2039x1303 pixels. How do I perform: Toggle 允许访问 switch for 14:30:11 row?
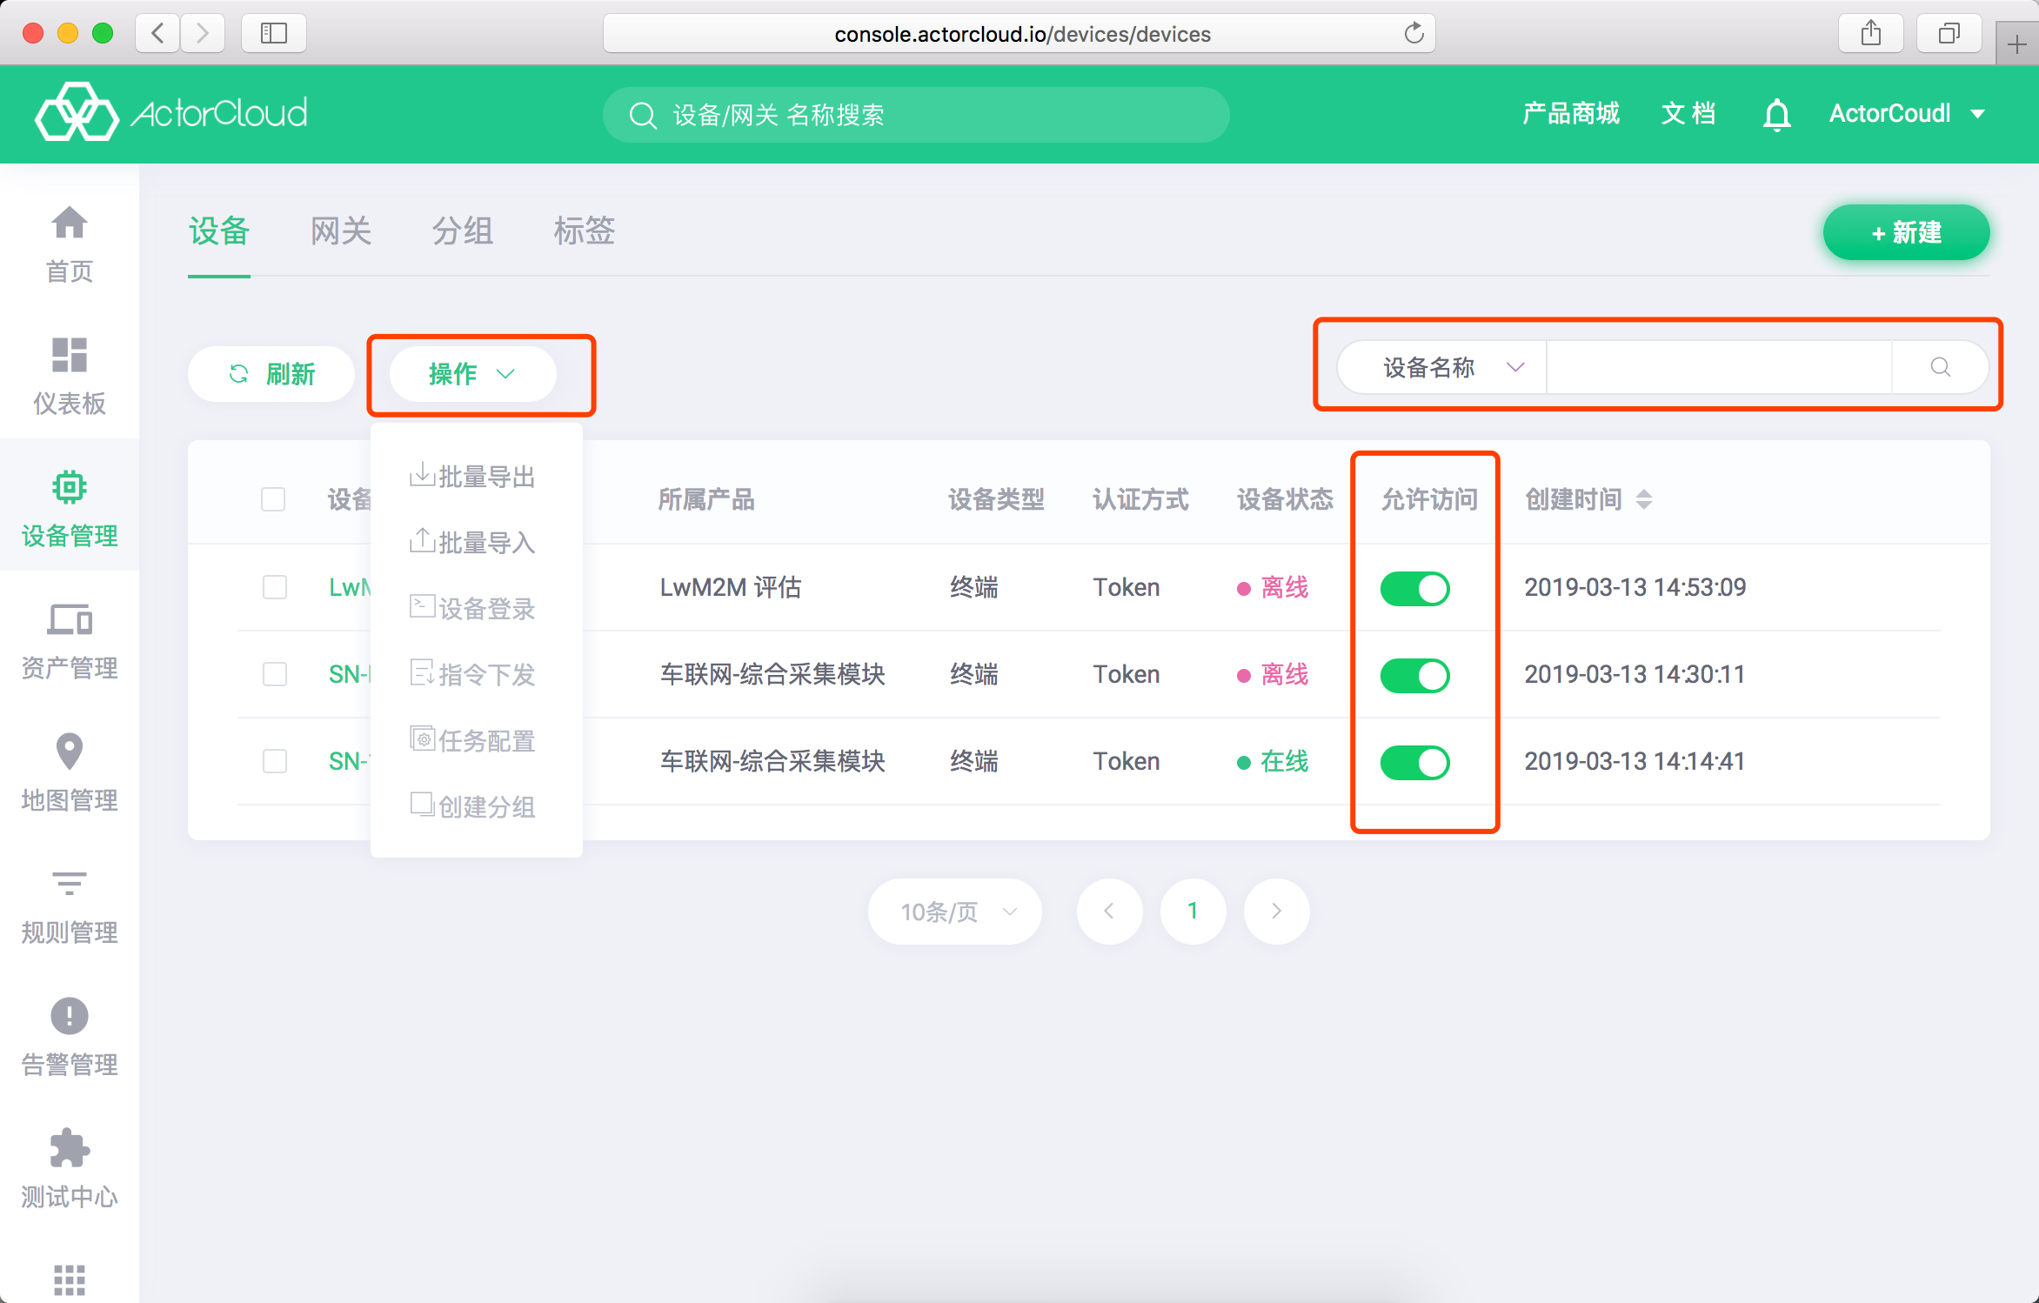click(1415, 676)
